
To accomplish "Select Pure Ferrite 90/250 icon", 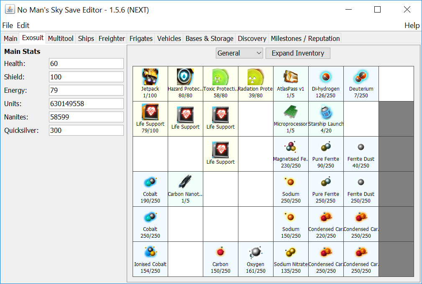I will click(326, 147).
